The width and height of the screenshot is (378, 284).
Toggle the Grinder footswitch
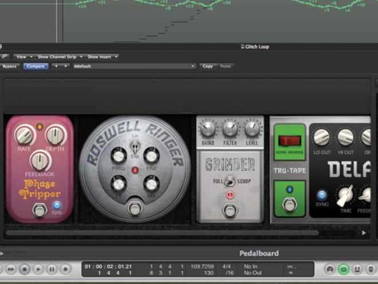coord(230,210)
